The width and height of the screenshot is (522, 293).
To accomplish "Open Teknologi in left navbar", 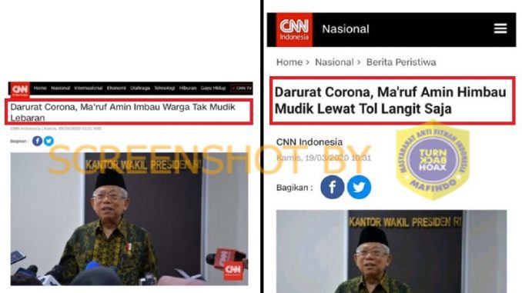I will coord(165,88).
